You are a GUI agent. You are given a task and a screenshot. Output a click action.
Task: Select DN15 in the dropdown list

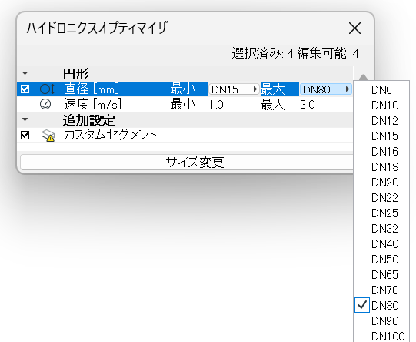tap(381, 136)
